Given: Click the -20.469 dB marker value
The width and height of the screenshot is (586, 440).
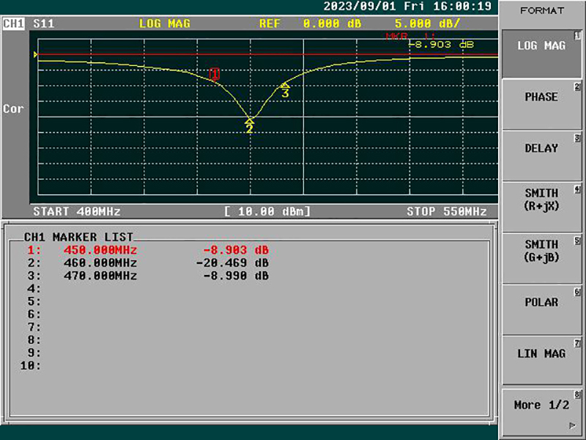Looking at the screenshot, I should (232, 263).
